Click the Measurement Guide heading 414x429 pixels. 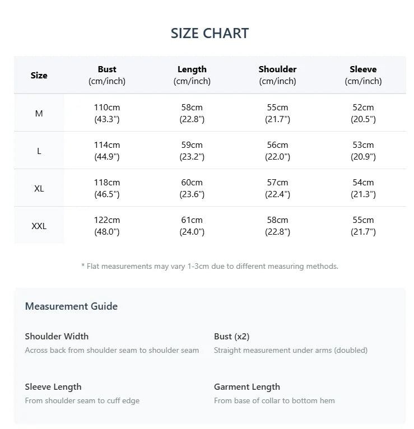point(71,306)
